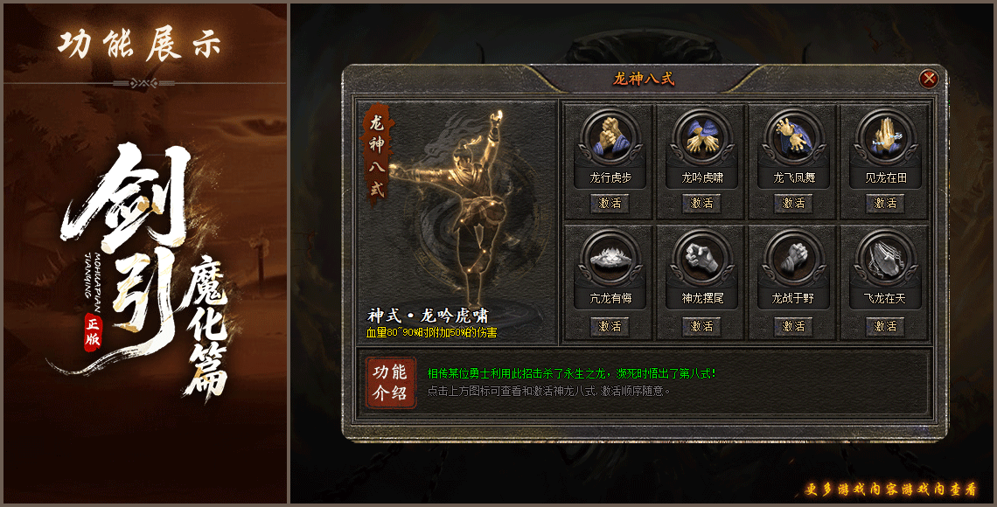Activate 见龙在田 with its 激活 button

[884, 204]
